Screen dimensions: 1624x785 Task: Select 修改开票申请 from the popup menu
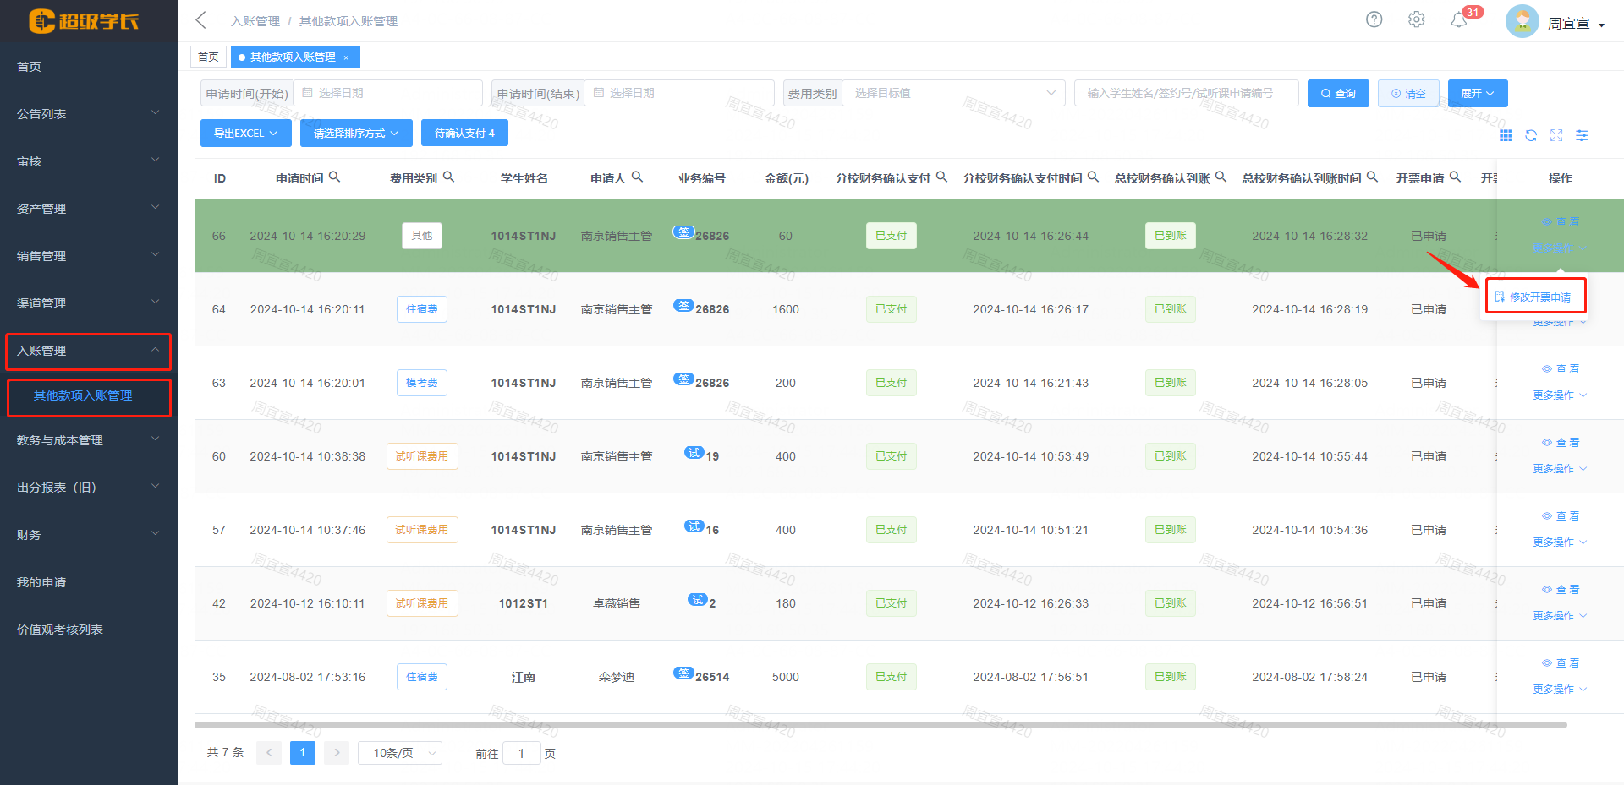1534,297
